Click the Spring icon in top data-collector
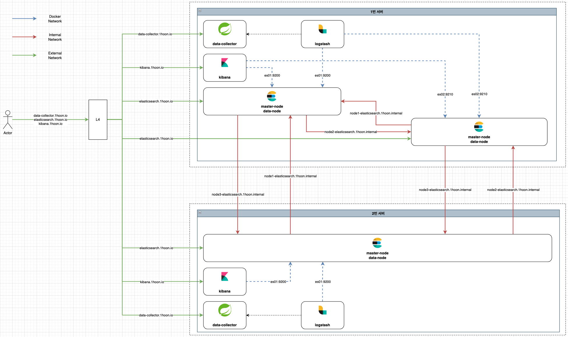 point(225,29)
